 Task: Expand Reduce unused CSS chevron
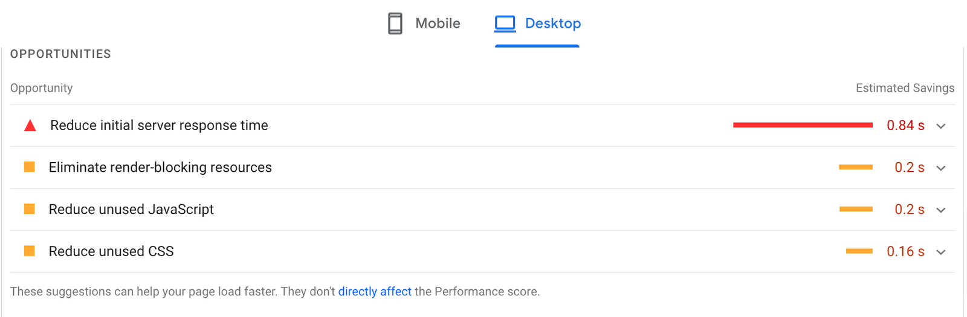click(x=941, y=252)
